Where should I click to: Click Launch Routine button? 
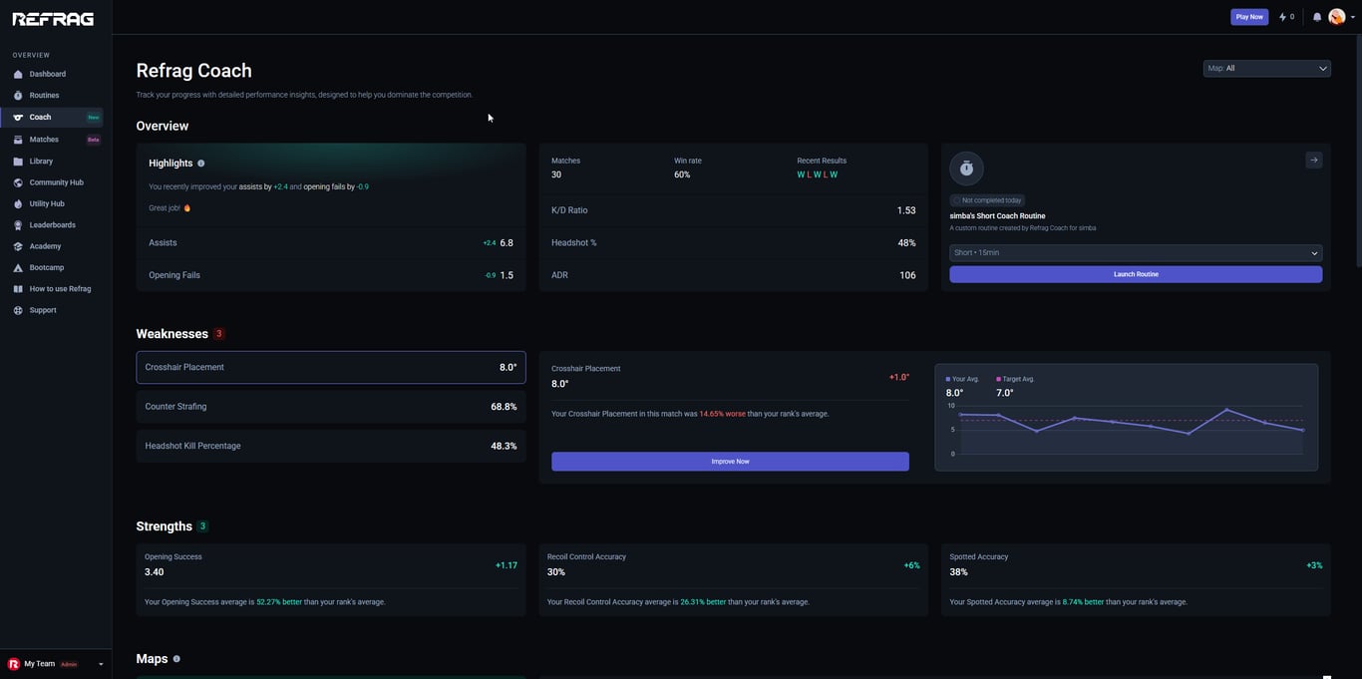[1136, 274]
